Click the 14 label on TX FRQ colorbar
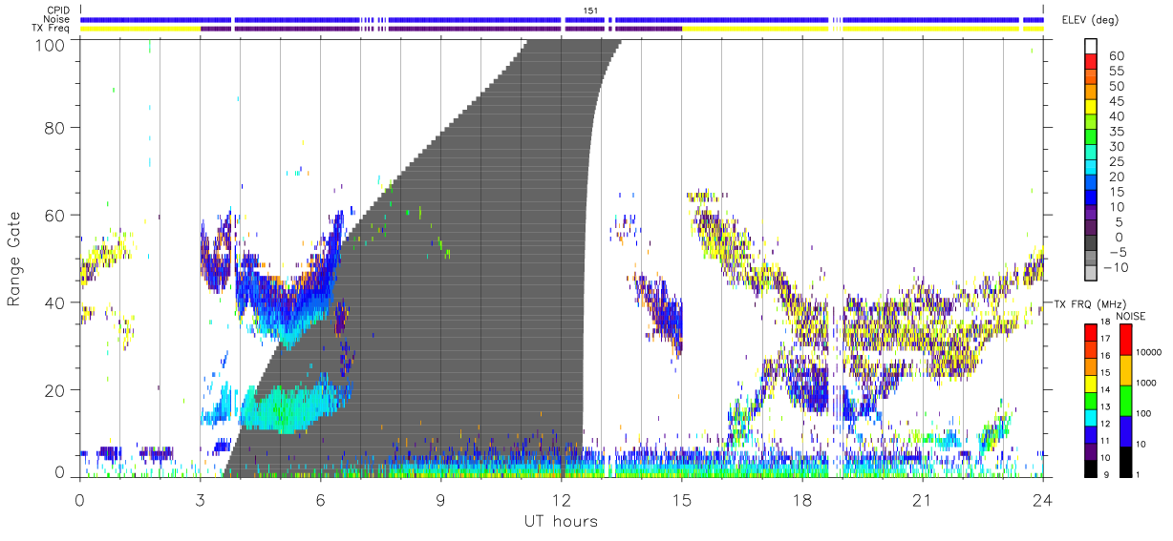The image size is (1173, 541). (x=1106, y=391)
